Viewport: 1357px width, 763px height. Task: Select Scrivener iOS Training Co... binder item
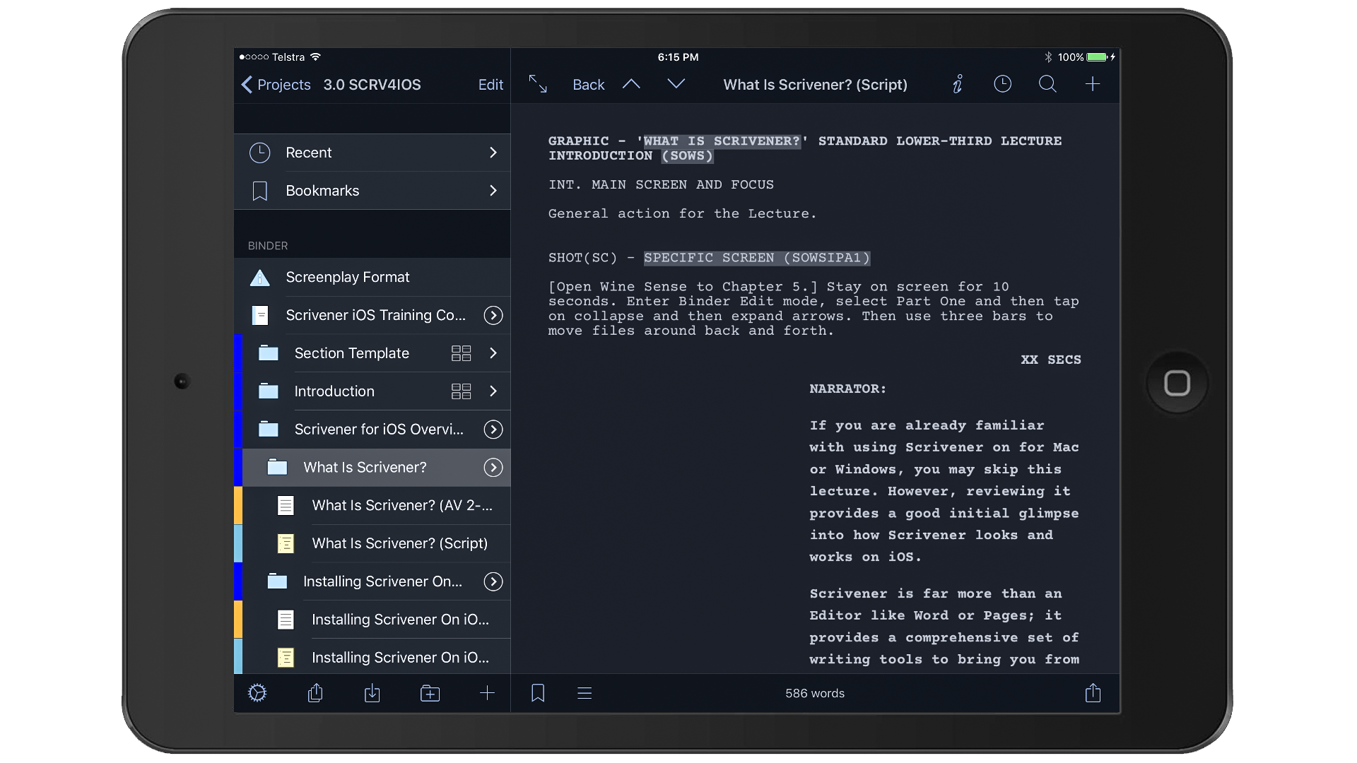372,315
